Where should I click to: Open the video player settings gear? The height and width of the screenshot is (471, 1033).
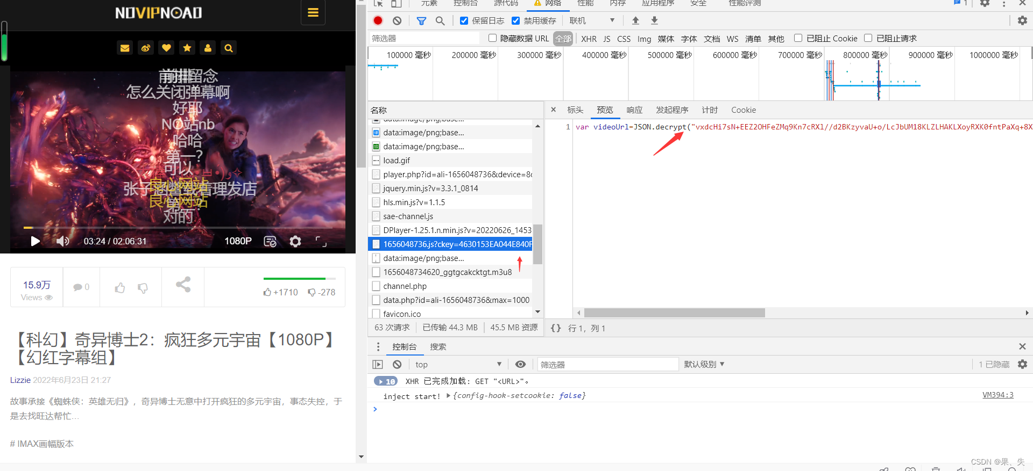295,241
